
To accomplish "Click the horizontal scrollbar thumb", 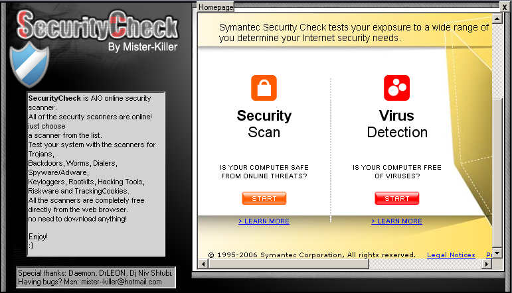I will (288, 264).
